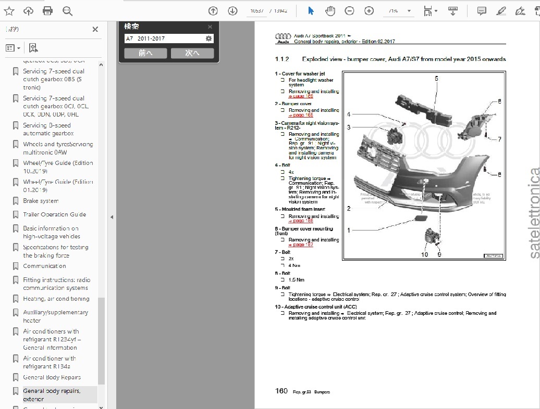540x409 pixels.
Task: Open bookmark Servicing 7-speed dual clutch gearbox 0CJ
Action: point(56,106)
